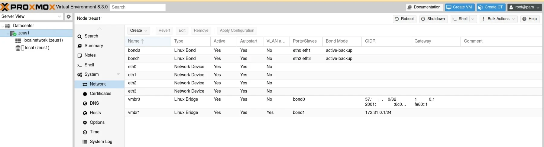Image resolution: width=544 pixels, height=147 pixels.
Task: Click the Help button
Action: coord(529,19)
